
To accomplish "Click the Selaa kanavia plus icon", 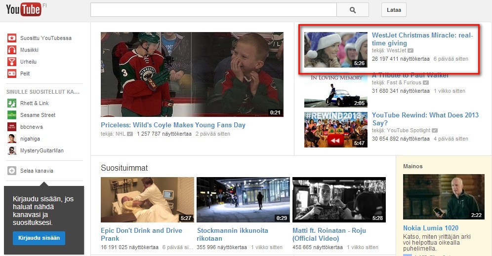I will coord(12,171).
